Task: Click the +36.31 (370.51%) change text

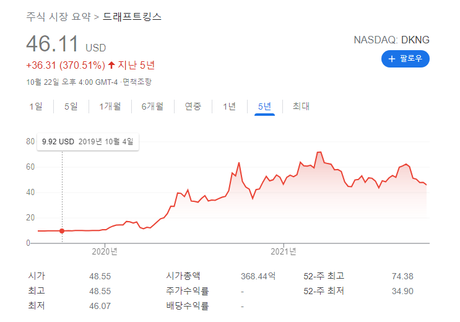Action: coord(66,65)
